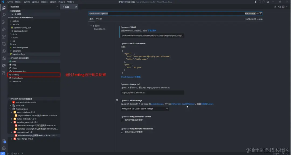Open Run and Debug view
This screenshot has height=155, width=291.
click(4, 29)
